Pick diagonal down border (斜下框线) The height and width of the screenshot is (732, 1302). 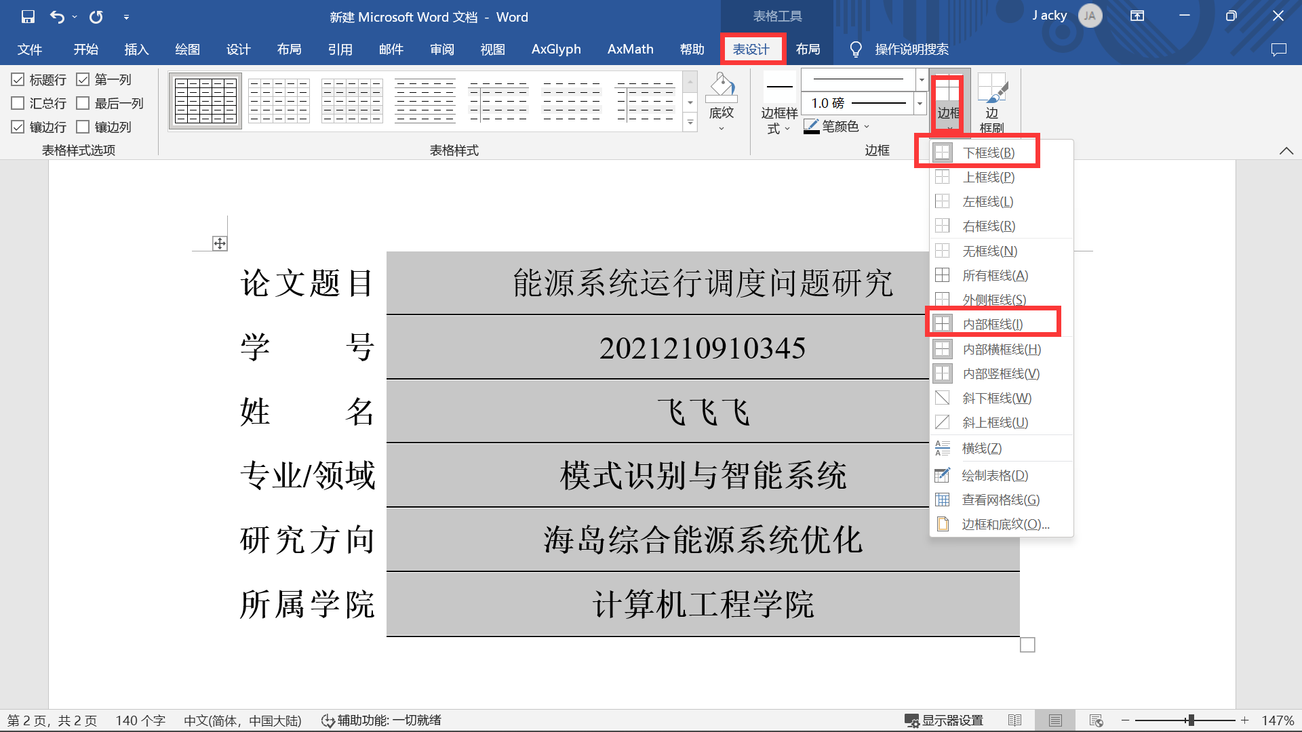pos(996,398)
